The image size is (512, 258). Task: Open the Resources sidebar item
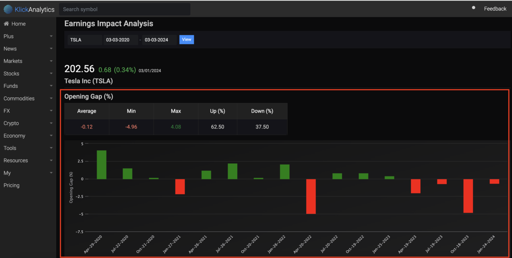[16, 160]
